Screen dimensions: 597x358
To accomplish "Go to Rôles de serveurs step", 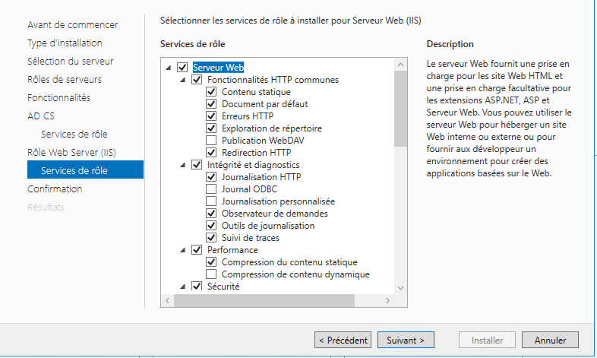I will (x=65, y=80).
